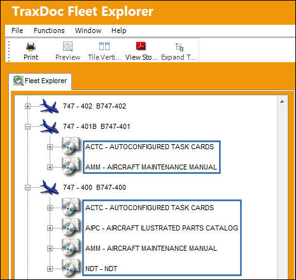The image size is (296, 280).
Task: Select AIPC - AIRCRAFT ILUSTRATED PARTS CATALOG text
Action: tap(162, 228)
